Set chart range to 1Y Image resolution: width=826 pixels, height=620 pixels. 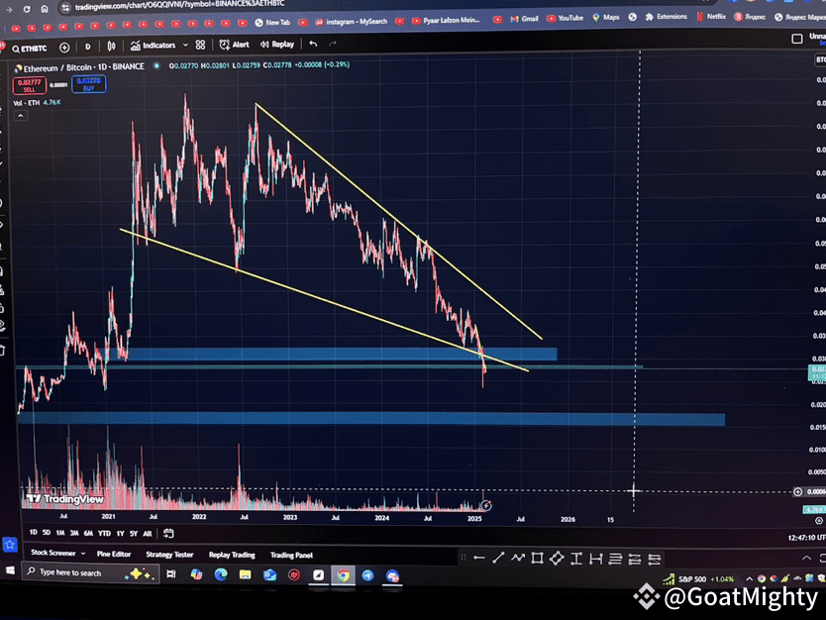tap(121, 534)
